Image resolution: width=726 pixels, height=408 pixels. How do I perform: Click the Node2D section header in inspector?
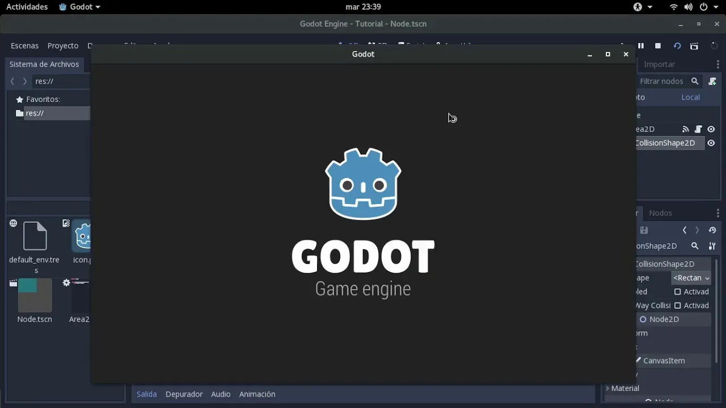(673, 319)
